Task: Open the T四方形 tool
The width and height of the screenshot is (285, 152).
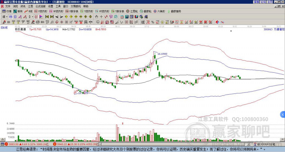Action: [x=87, y=11]
